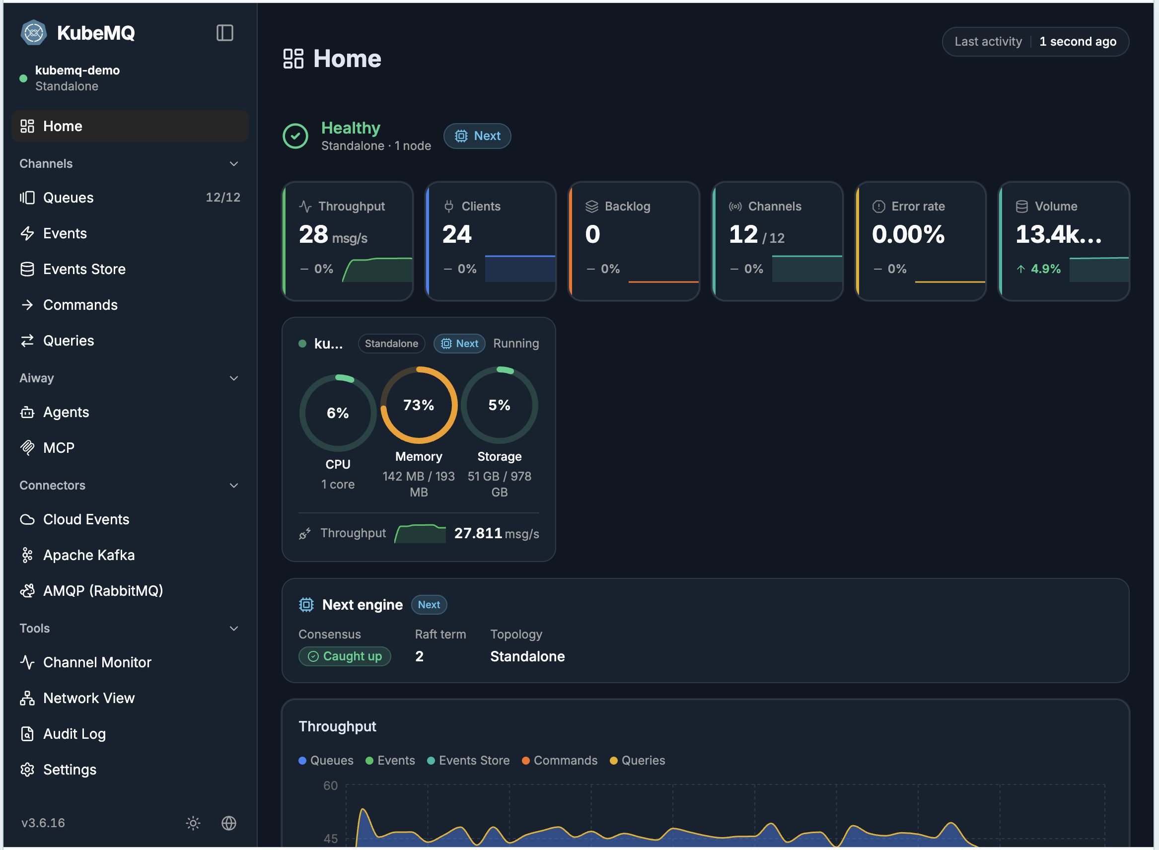Open the Backlog metric card
The image size is (1159, 850).
coord(634,241)
